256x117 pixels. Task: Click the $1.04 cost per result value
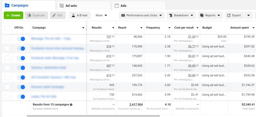(192, 37)
